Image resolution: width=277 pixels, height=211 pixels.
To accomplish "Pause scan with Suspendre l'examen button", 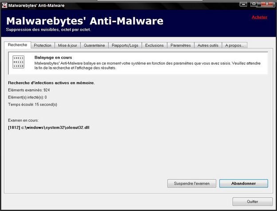I will pyautogui.click(x=191, y=184).
